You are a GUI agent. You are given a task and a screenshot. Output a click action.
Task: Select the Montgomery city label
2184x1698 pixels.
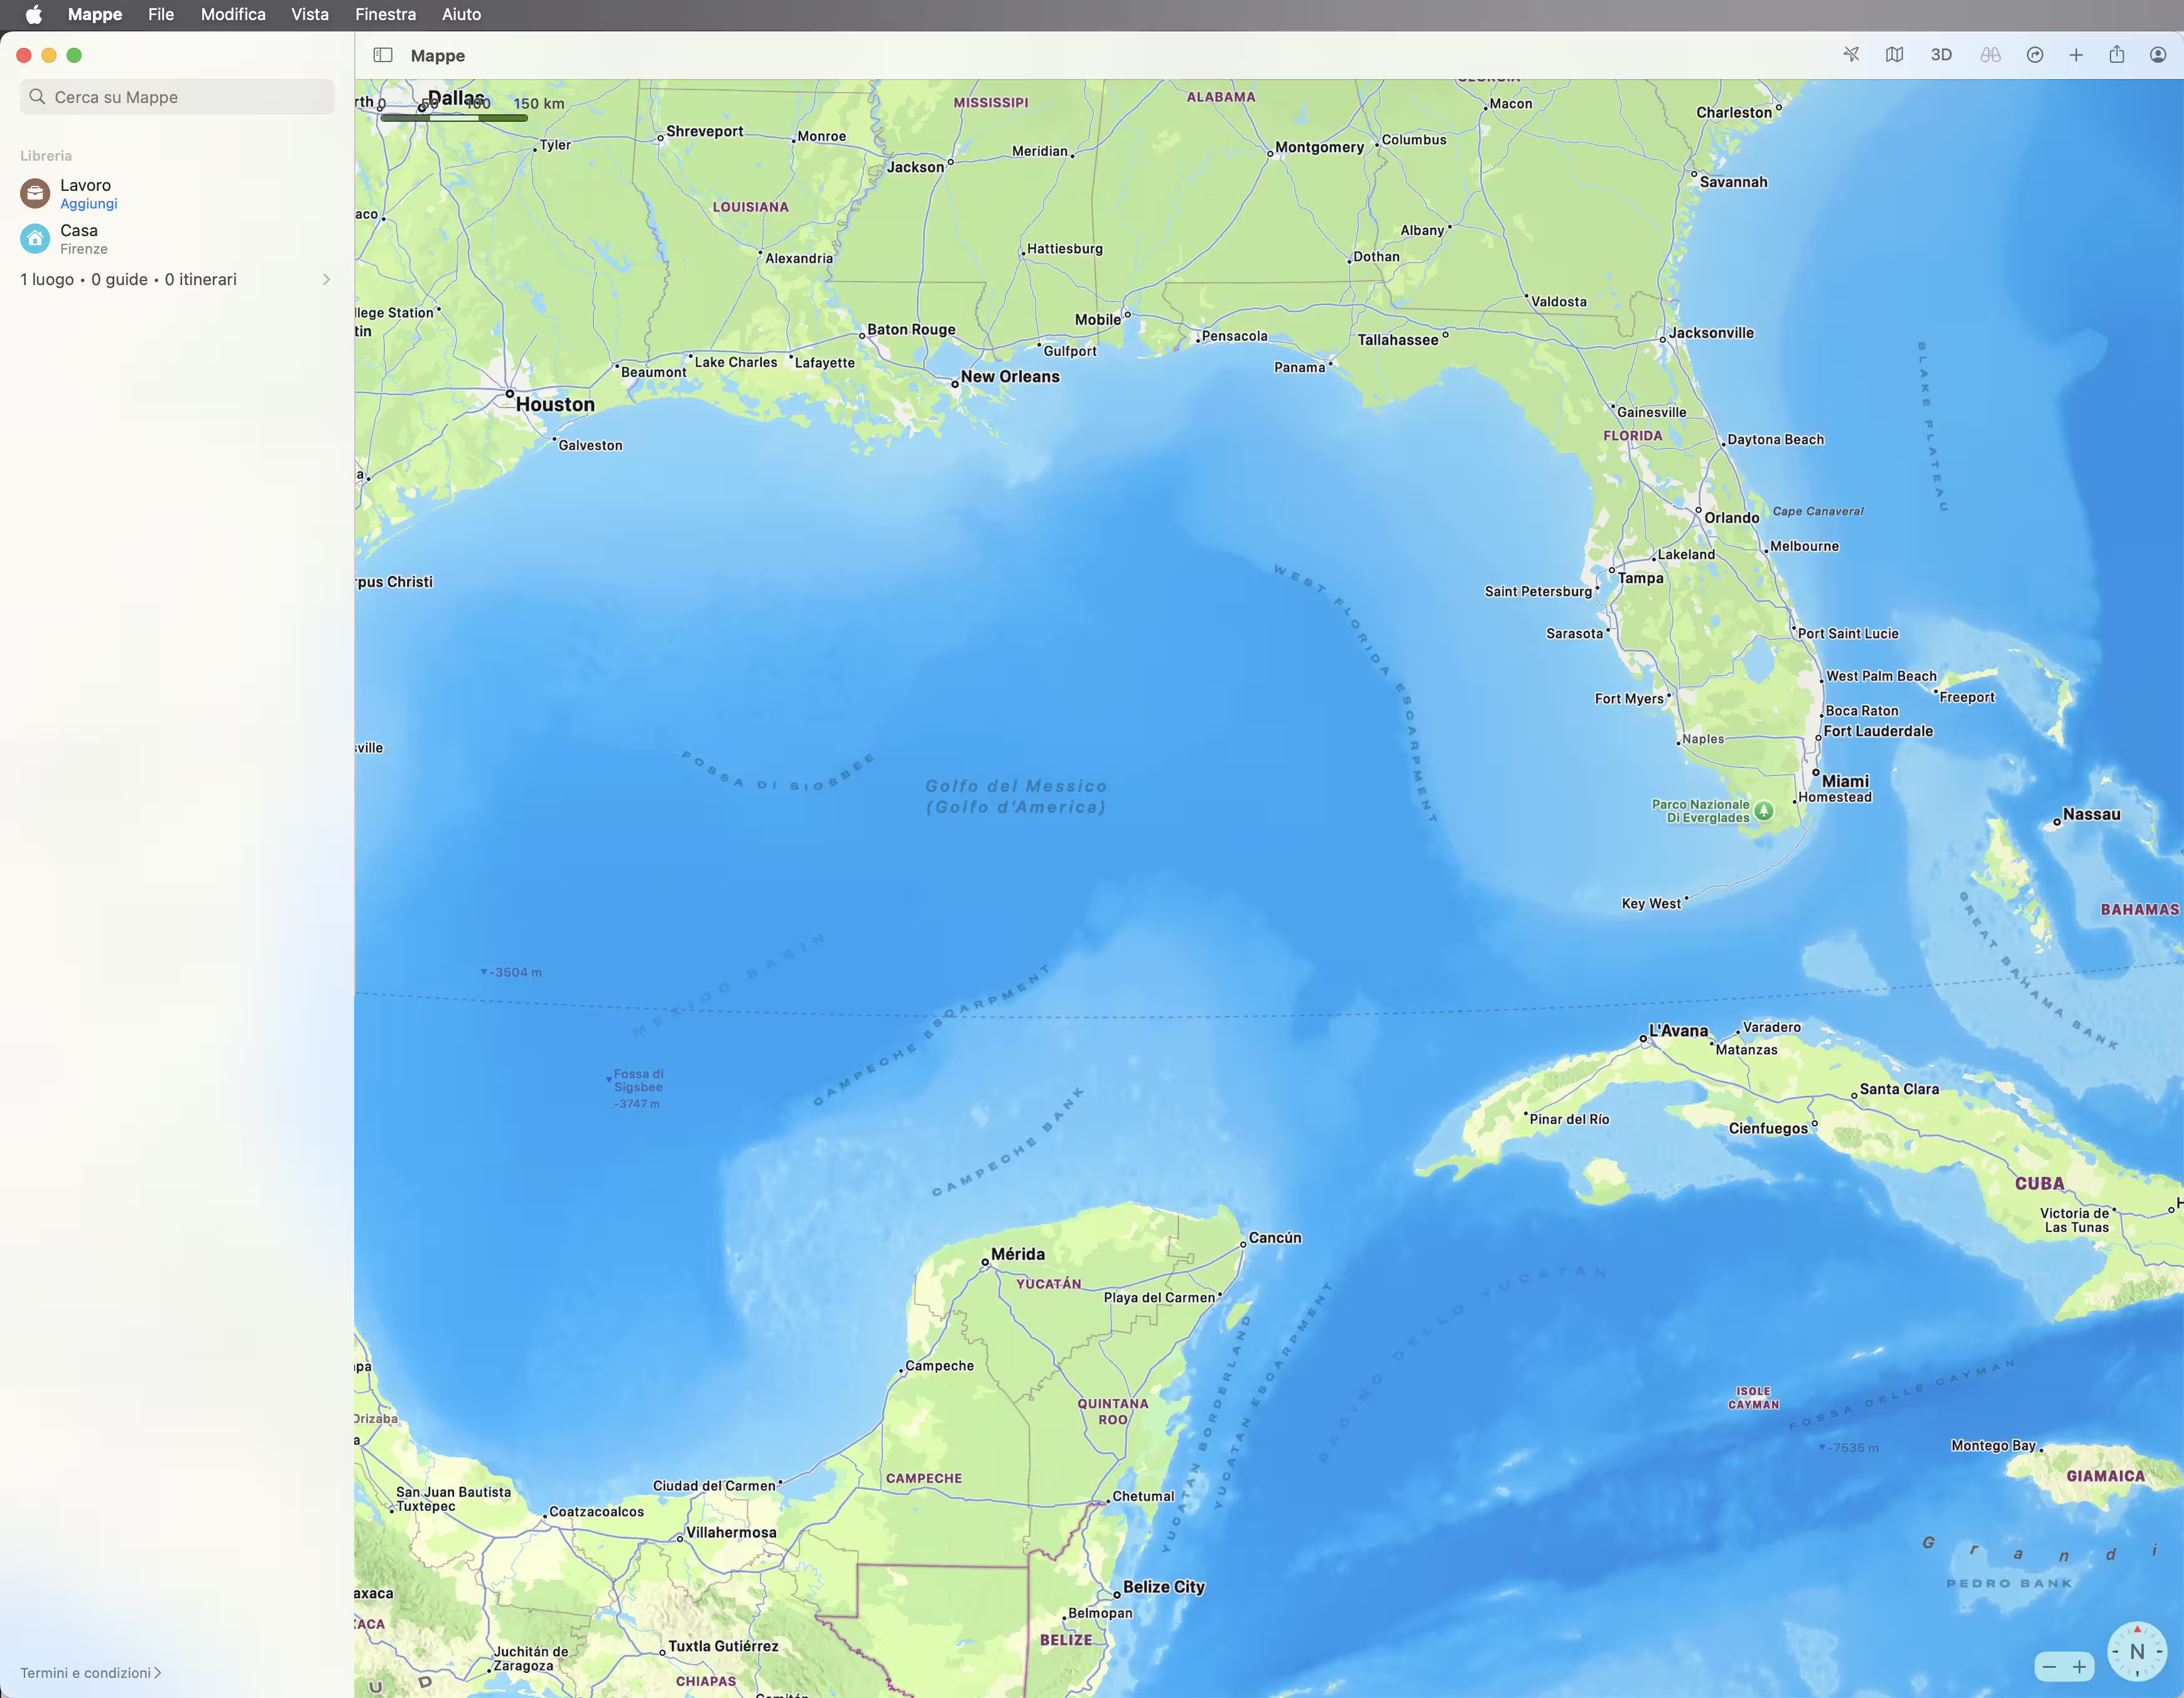tap(1319, 147)
